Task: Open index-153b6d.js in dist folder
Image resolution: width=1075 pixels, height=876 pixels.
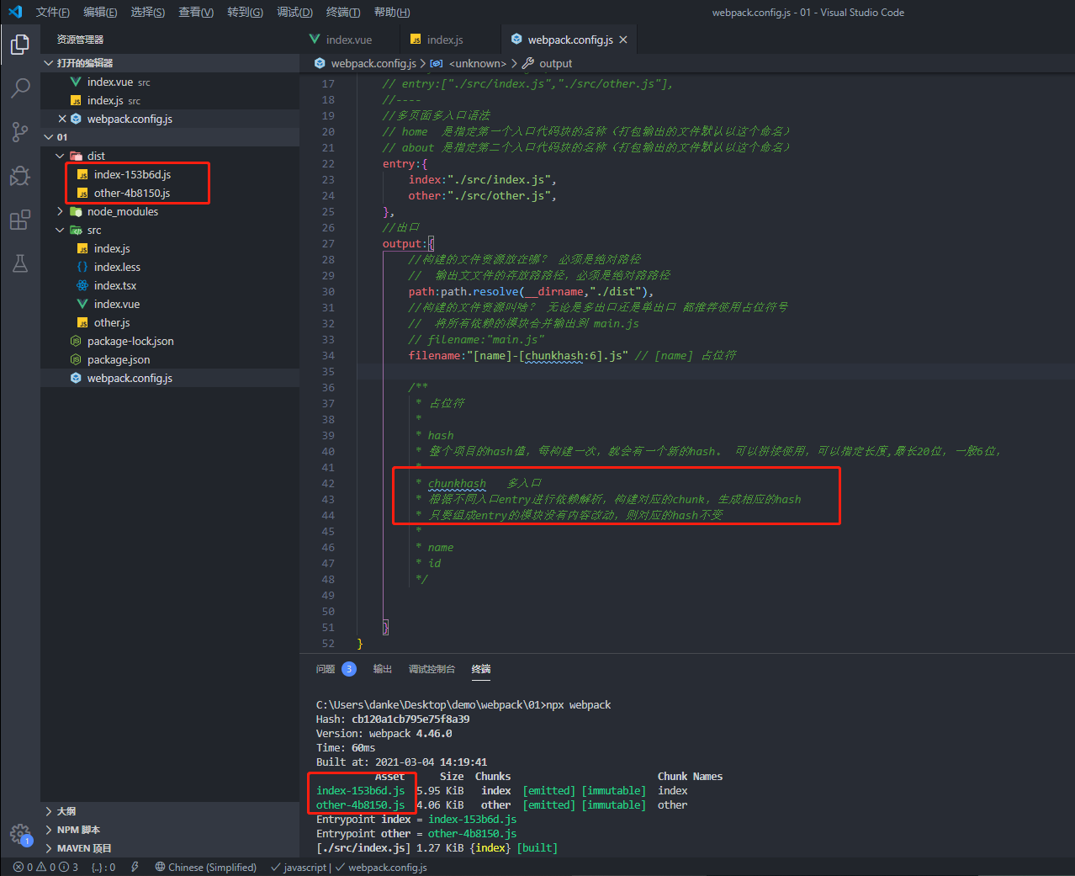Action: click(170, 174)
